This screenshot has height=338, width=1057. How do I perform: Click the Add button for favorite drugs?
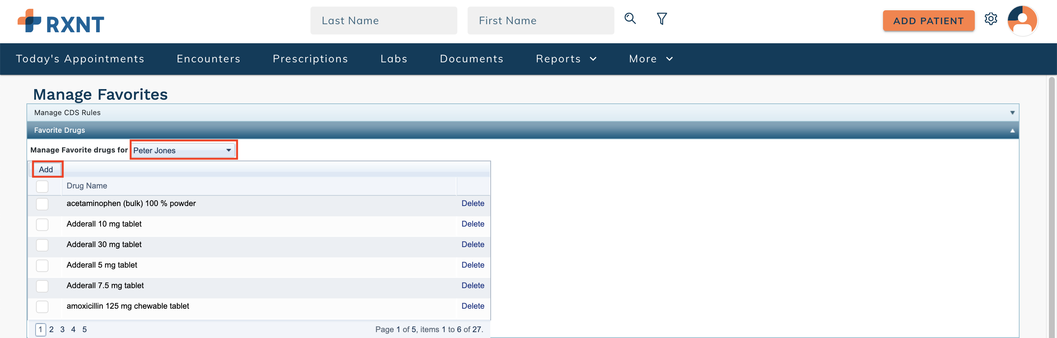[x=46, y=169]
